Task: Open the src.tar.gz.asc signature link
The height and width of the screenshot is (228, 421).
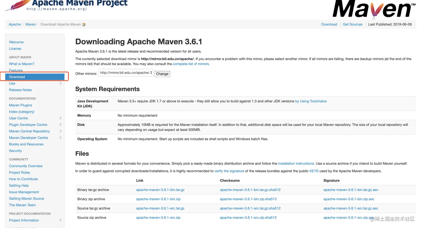Action: pyautogui.click(x=351, y=208)
